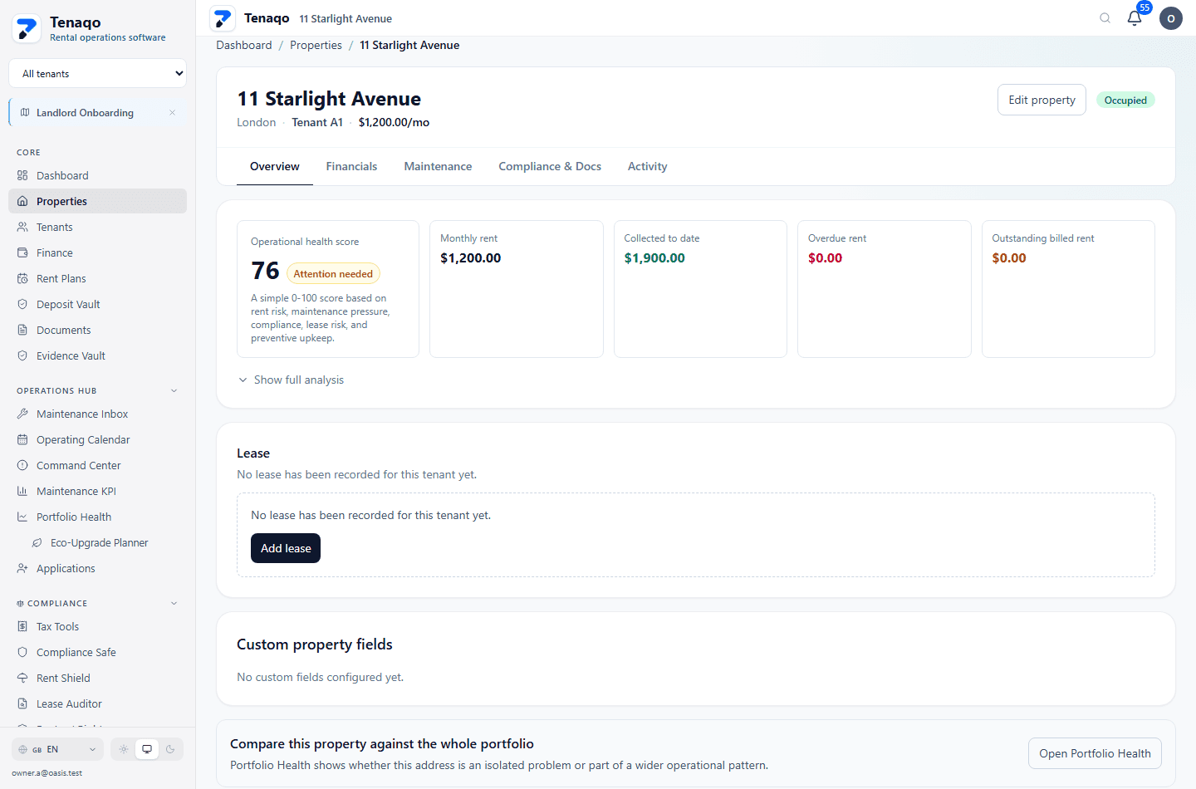The width and height of the screenshot is (1196, 789).
Task: Open the EN language selector
Action: pos(57,749)
